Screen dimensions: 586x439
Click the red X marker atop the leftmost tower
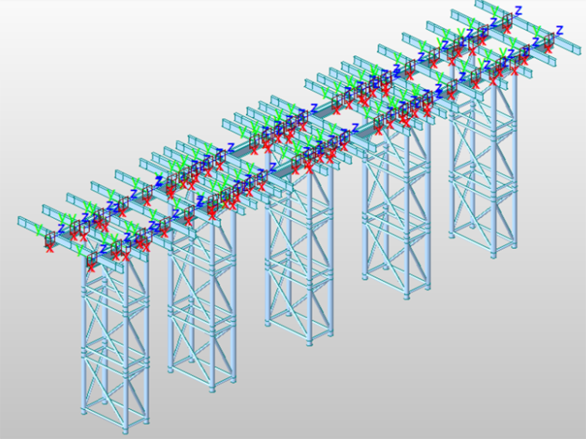click(x=93, y=266)
